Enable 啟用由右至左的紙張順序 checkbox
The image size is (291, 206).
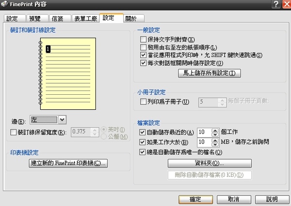pos(143,47)
